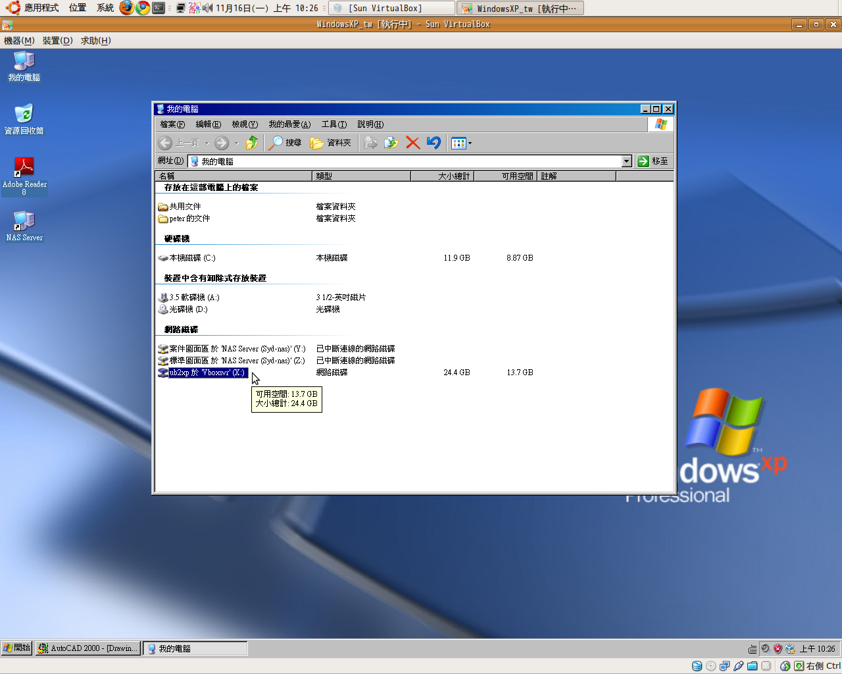
Task: Click the XP tray security shield icon
Action: click(x=778, y=648)
